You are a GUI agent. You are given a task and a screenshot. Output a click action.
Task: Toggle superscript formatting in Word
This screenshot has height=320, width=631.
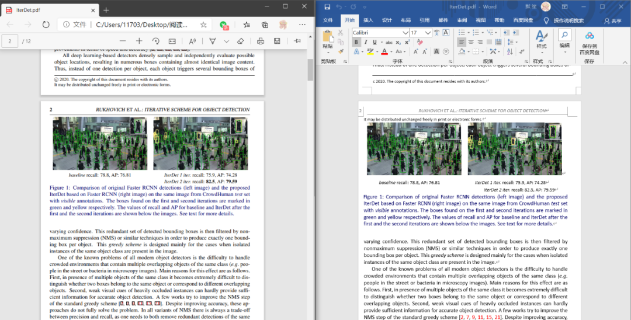pyautogui.click(x=407, y=42)
